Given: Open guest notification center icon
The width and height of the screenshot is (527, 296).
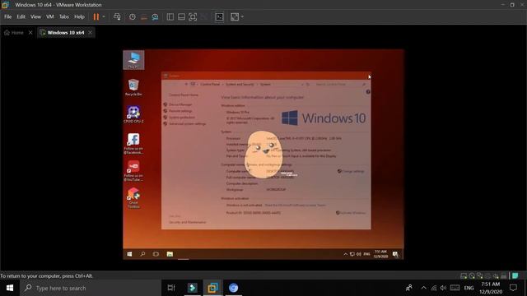Looking at the screenshot, I should coord(395,254).
